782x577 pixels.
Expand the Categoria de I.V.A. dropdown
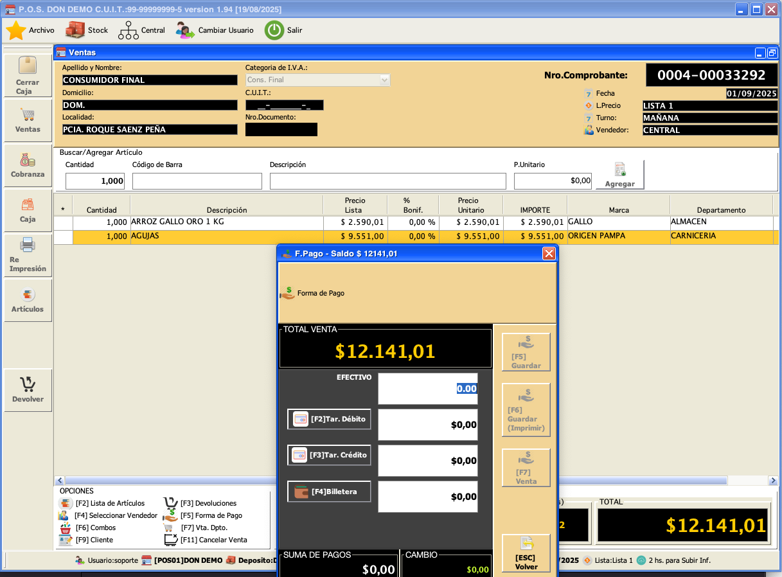coord(384,80)
